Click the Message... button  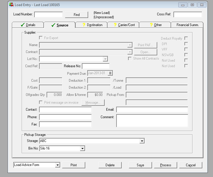coord(93,103)
